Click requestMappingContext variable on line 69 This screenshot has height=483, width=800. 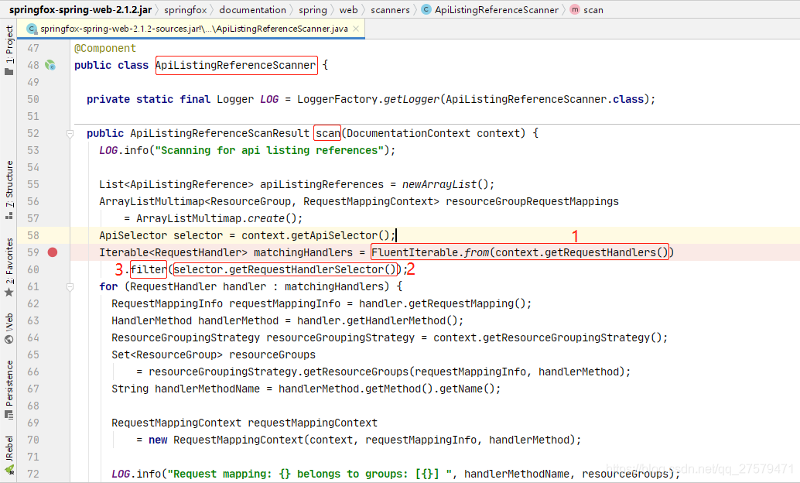click(x=313, y=423)
